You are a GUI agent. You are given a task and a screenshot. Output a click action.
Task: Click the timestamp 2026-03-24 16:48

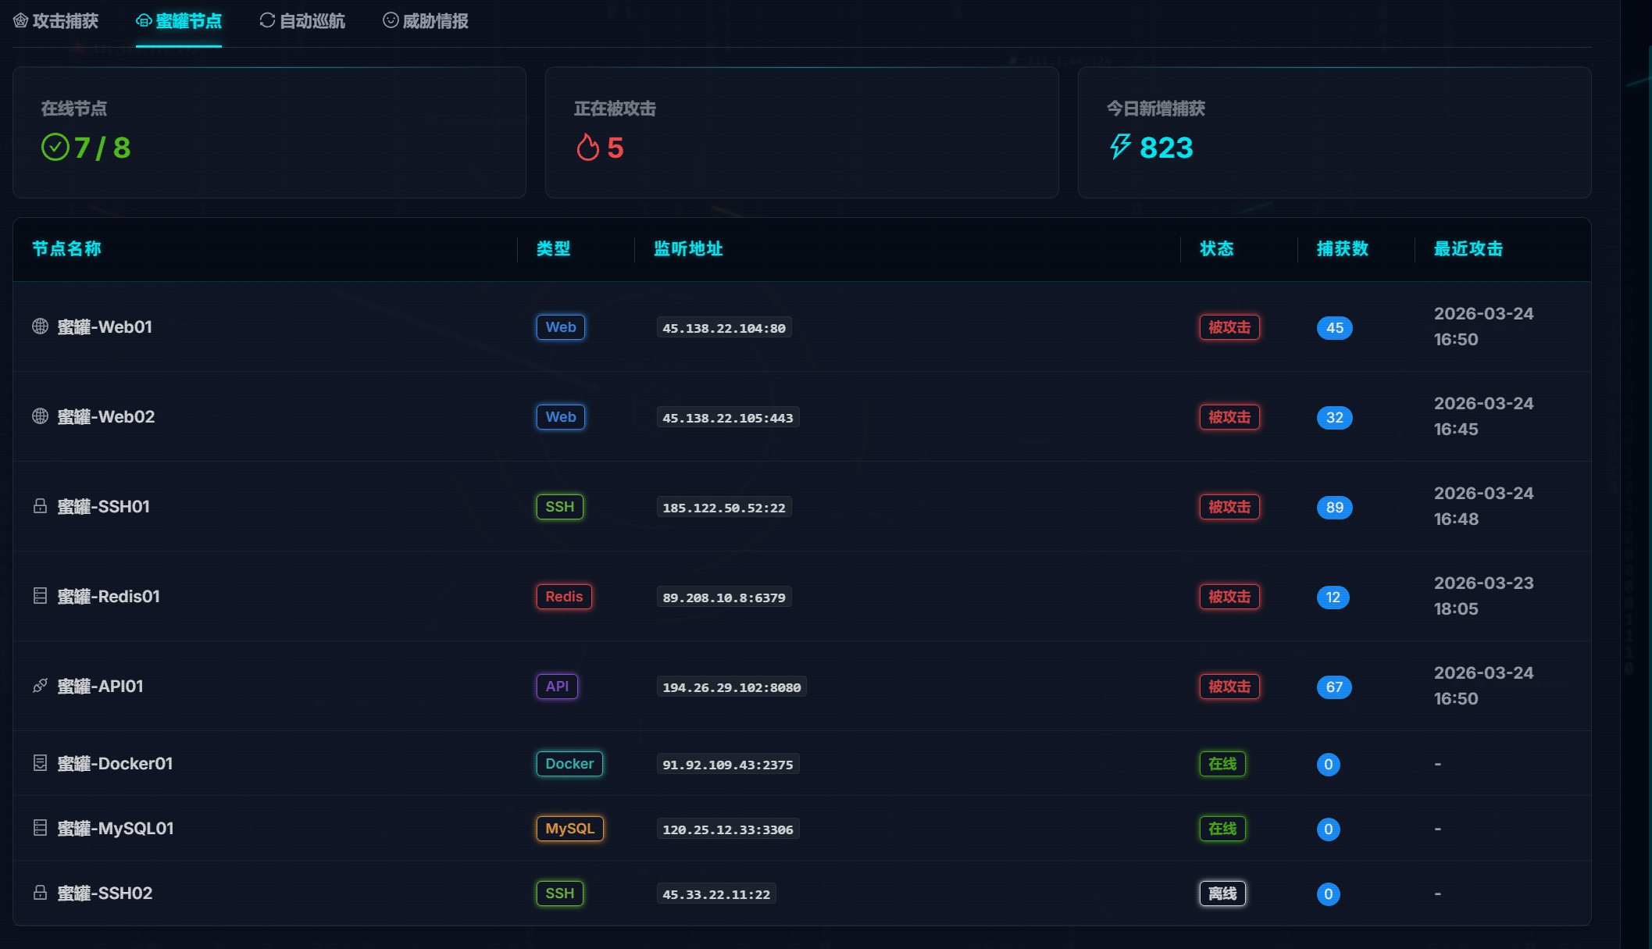(x=1484, y=506)
